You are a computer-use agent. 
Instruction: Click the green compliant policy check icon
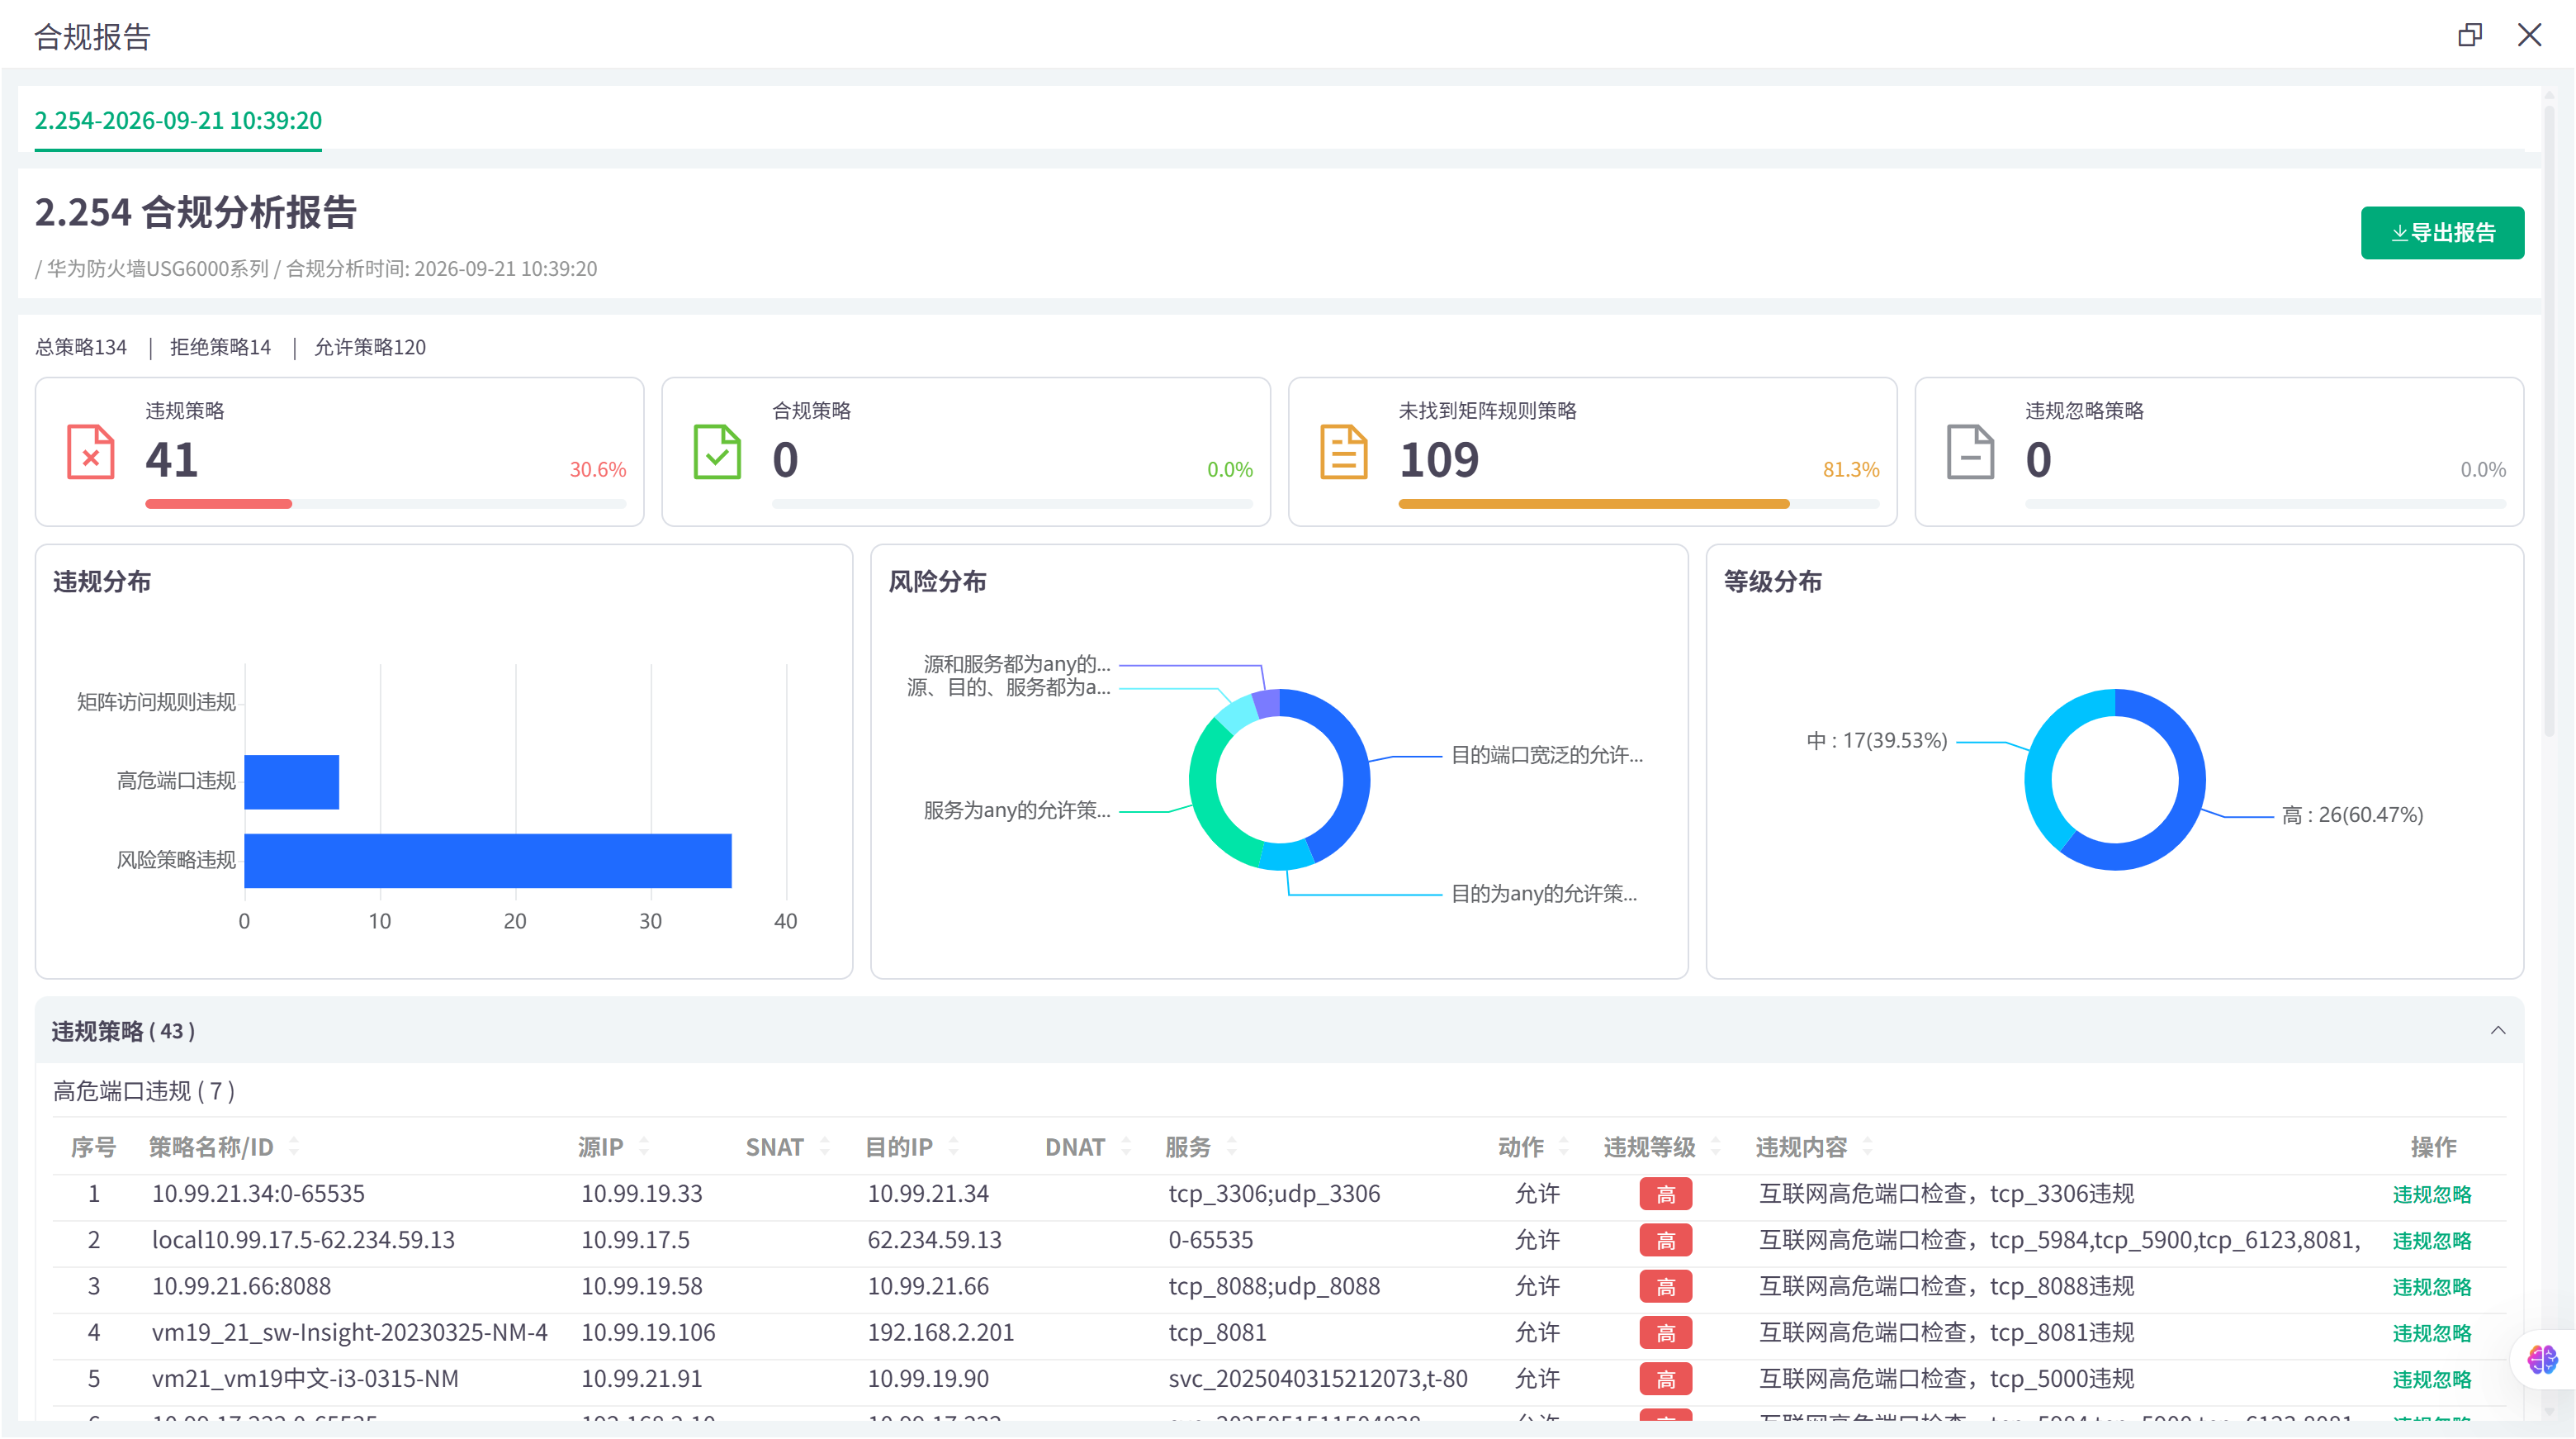717,453
